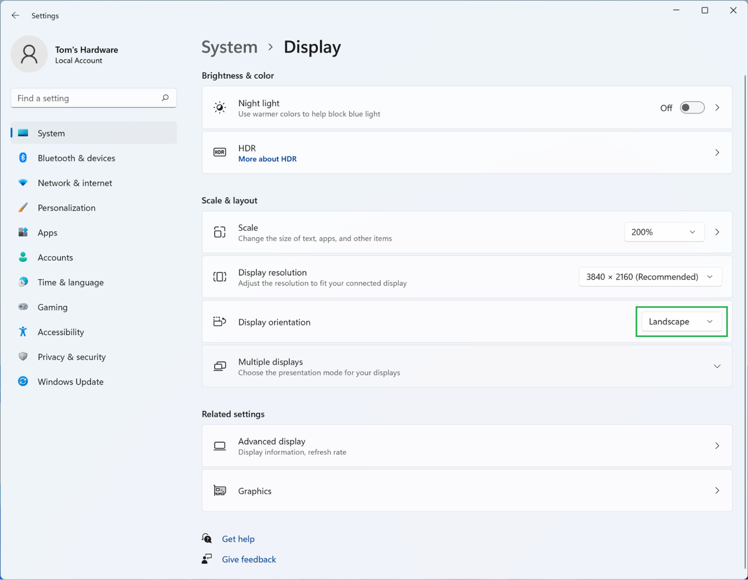The width and height of the screenshot is (748, 580).
Task: Click the user profile avatar icon
Action: click(29, 54)
